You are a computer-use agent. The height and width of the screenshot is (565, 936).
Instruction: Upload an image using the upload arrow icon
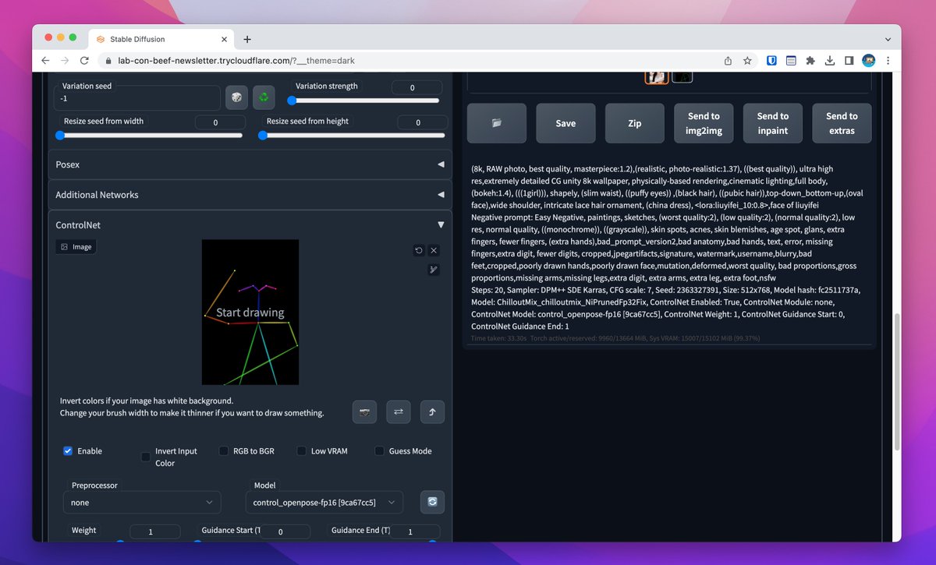pos(432,411)
